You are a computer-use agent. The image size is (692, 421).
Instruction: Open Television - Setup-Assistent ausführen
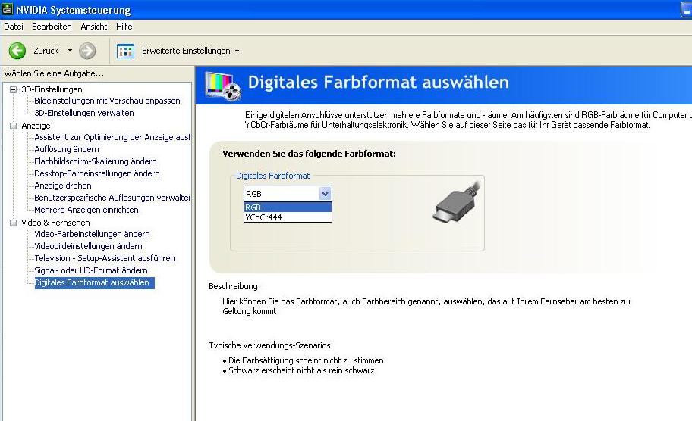pyautogui.click(x=105, y=258)
